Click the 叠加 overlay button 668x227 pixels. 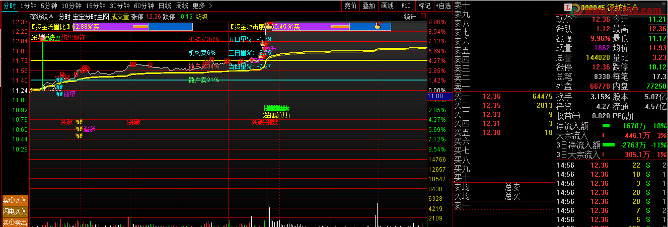(x=368, y=6)
